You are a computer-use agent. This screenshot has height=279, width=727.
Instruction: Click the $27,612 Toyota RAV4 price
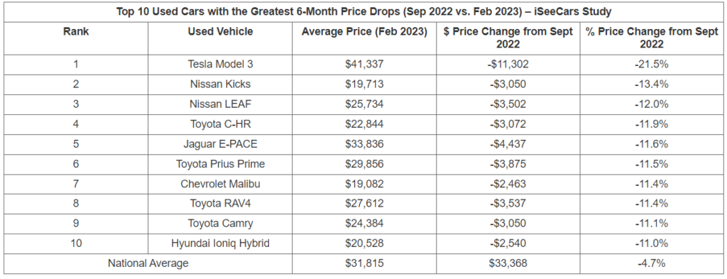pyautogui.click(x=364, y=203)
